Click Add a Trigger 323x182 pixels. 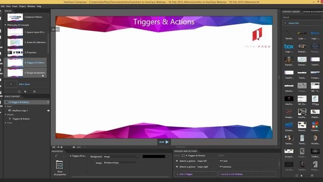tap(196, 174)
